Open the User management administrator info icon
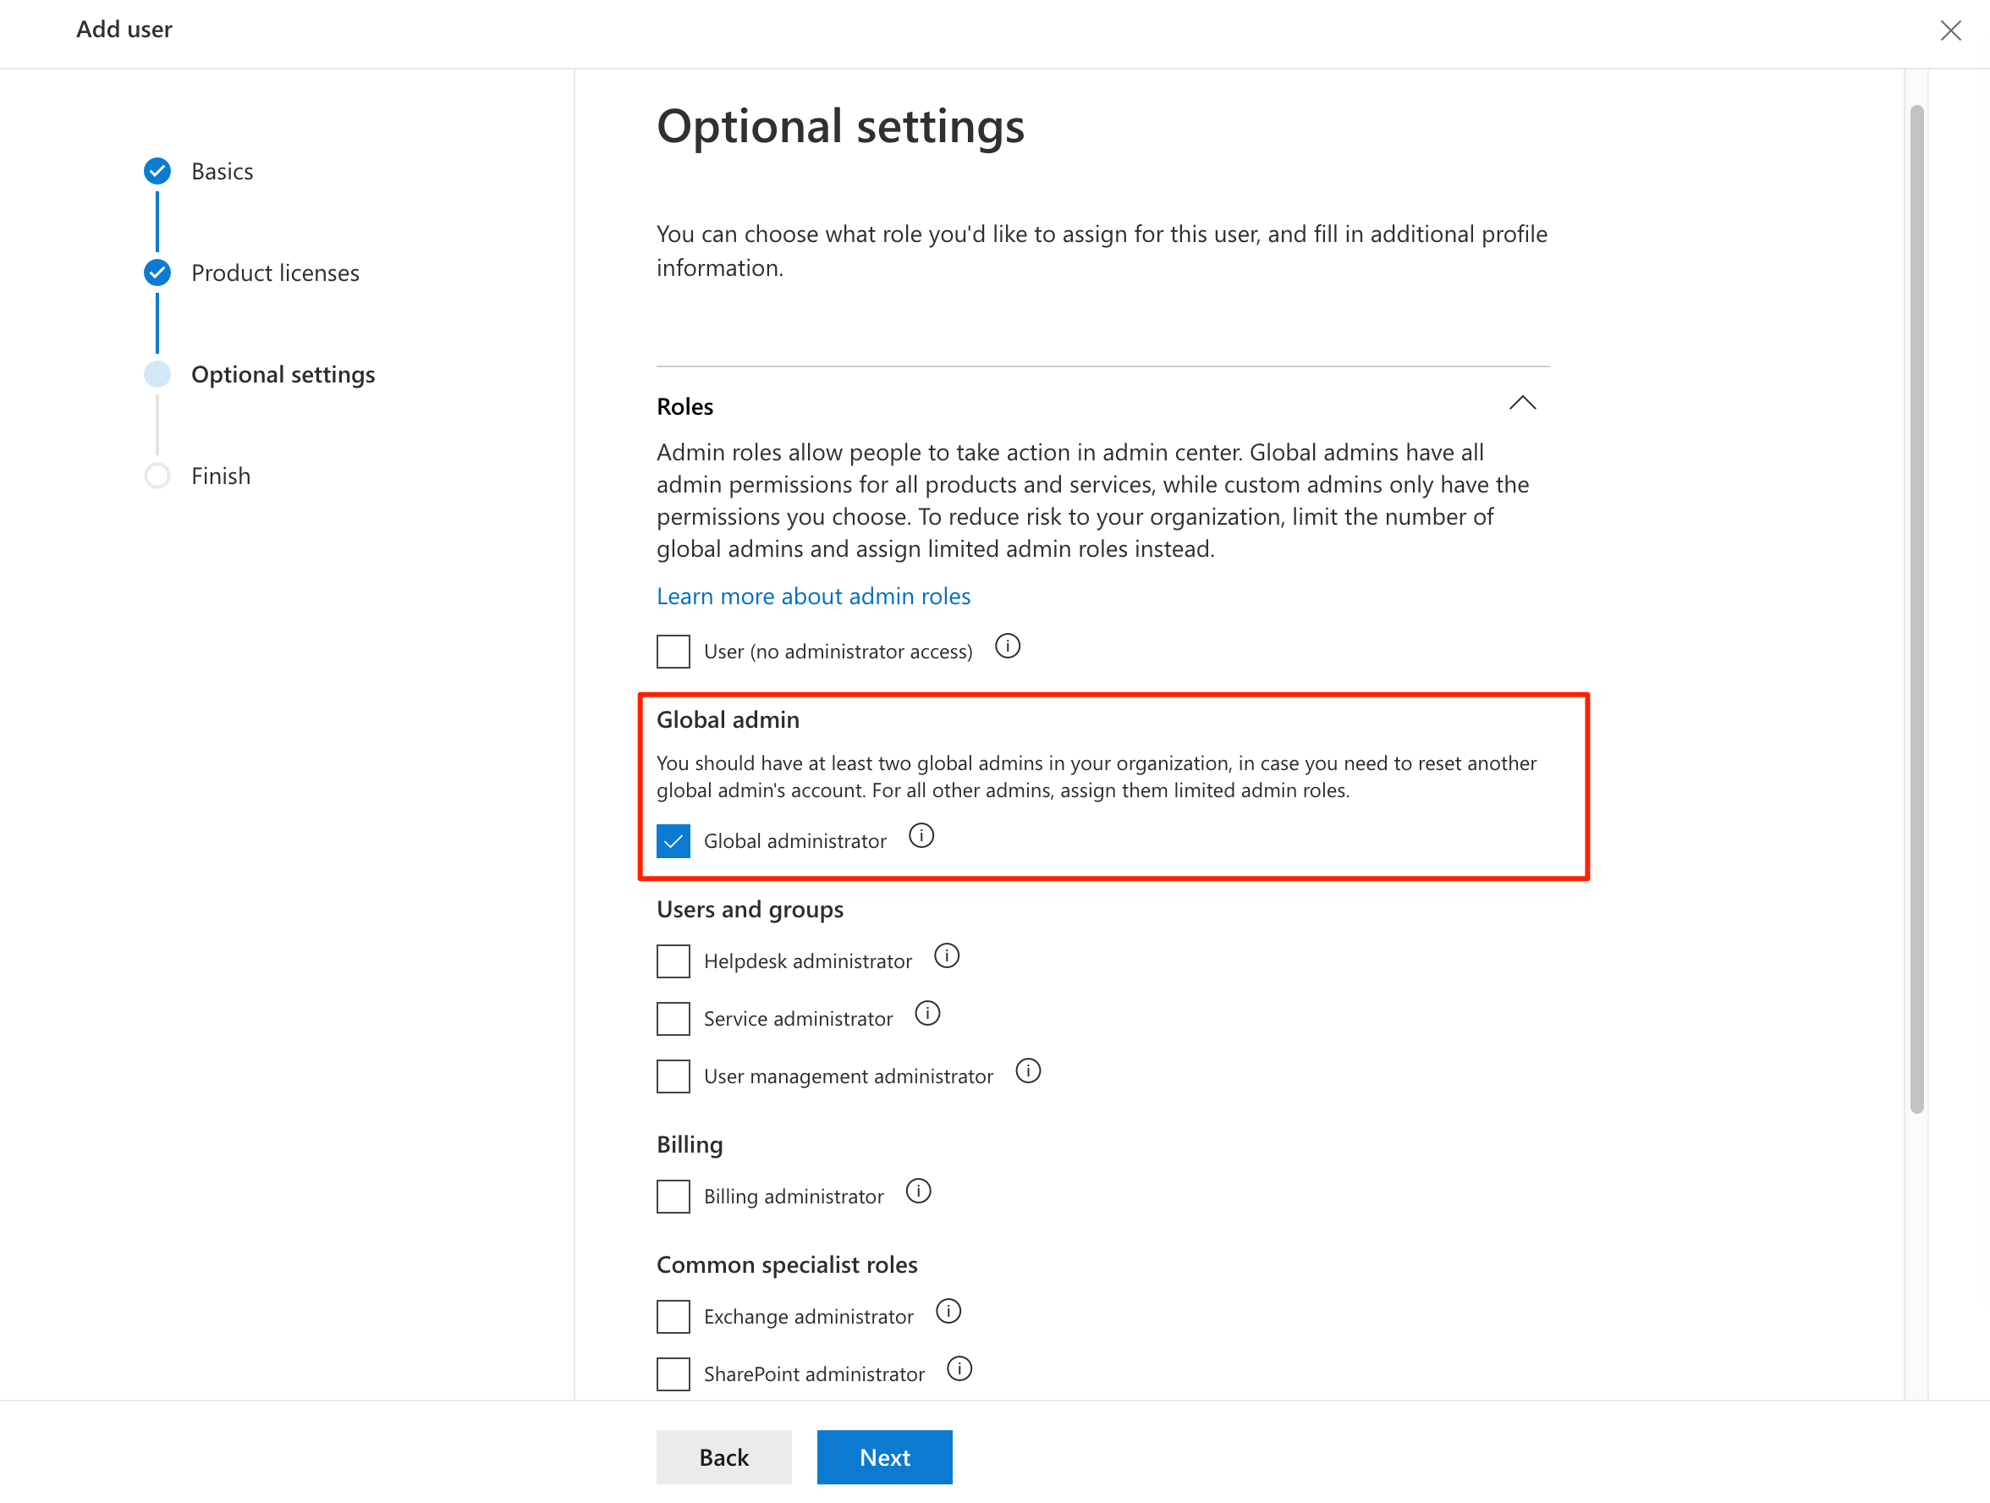1990x1503 pixels. [1028, 1071]
